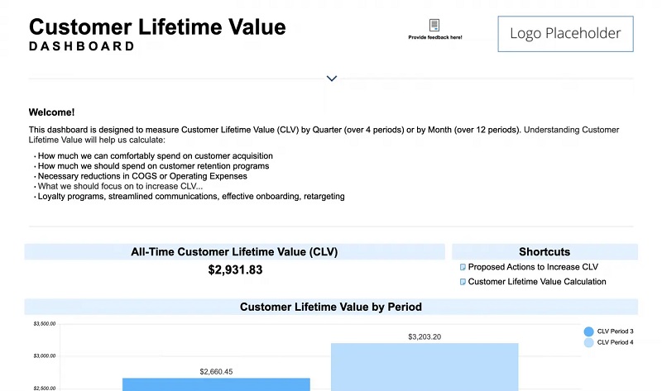Click the Shortcuts section header
Viewport: 662px width, 391px height.
(x=544, y=252)
